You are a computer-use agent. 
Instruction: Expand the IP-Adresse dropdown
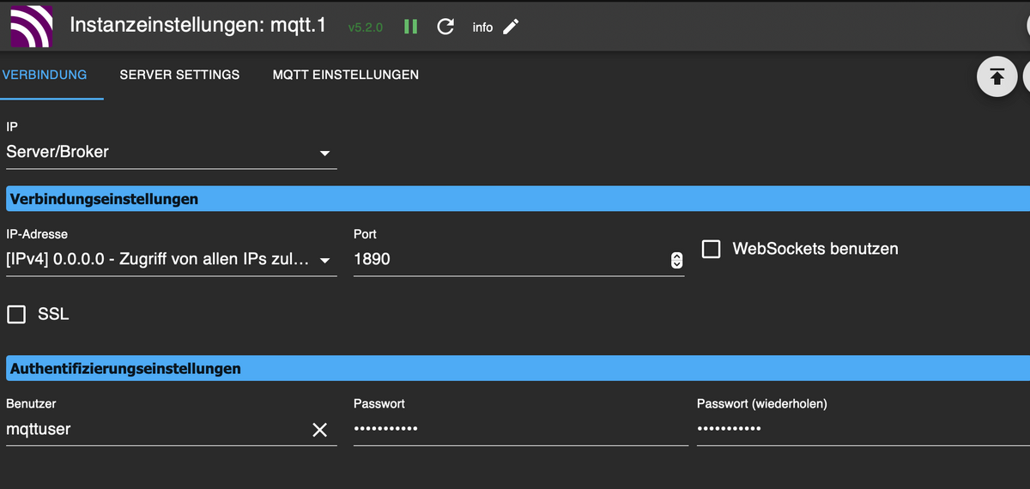coord(172,260)
